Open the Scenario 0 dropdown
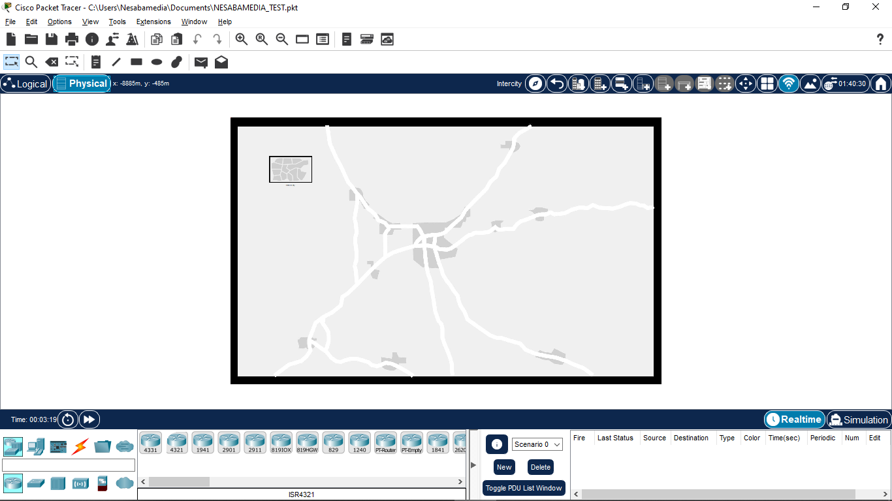 (537, 444)
